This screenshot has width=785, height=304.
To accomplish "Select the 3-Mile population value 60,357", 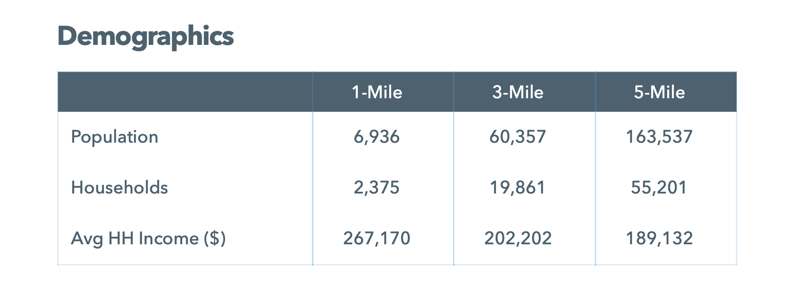I will point(518,137).
